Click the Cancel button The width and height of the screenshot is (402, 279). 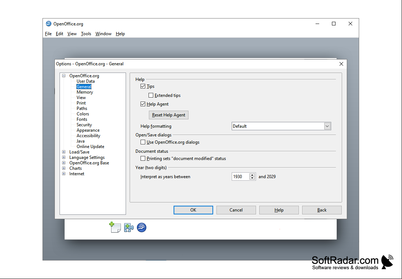pos(236,210)
